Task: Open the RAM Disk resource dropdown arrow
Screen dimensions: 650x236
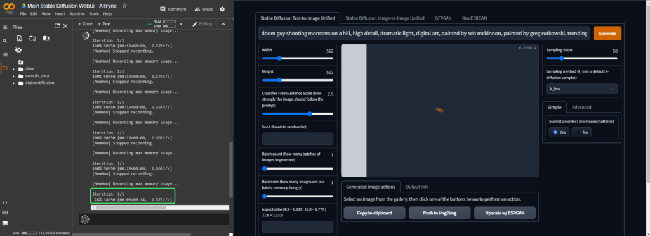Action: pyautogui.click(x=181, y=24)
